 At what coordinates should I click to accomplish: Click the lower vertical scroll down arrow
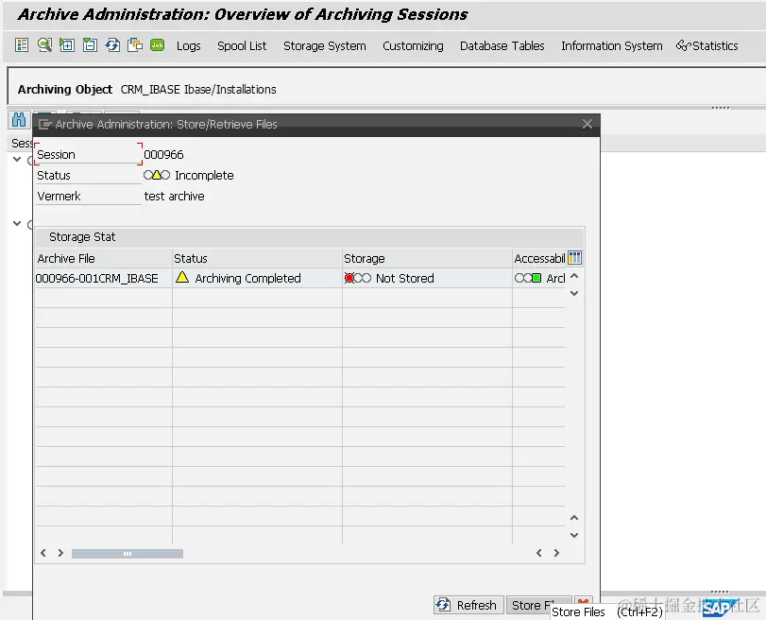click(x=574, y=535)
